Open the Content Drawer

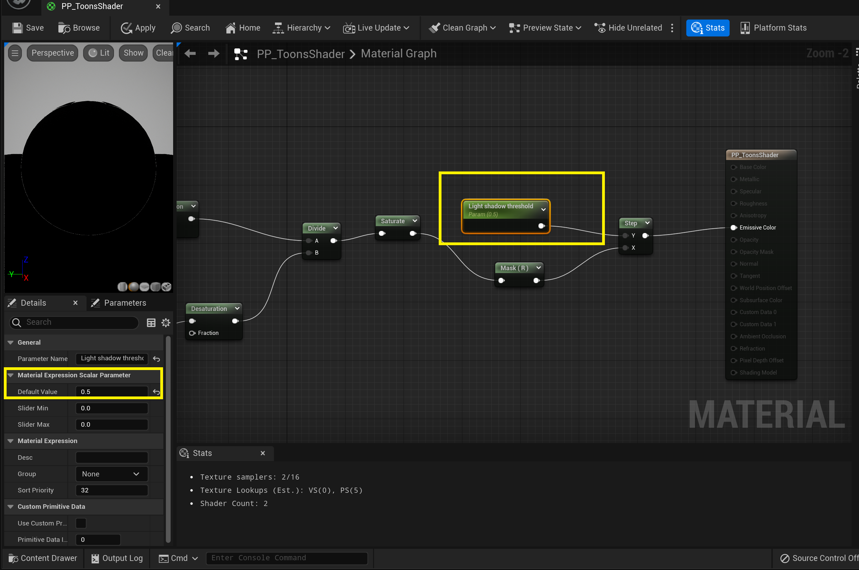click(43, 558)
